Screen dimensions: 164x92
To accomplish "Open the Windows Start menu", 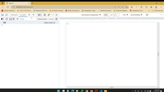I will tap(59, 91).
